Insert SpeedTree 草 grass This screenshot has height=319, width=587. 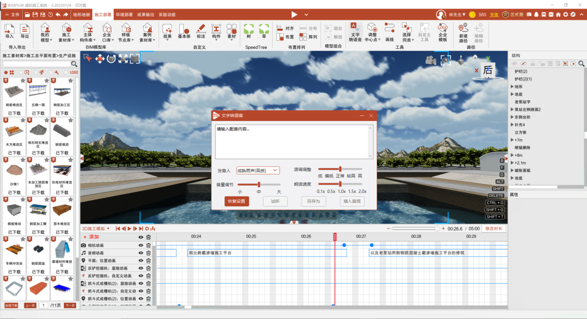264,31
